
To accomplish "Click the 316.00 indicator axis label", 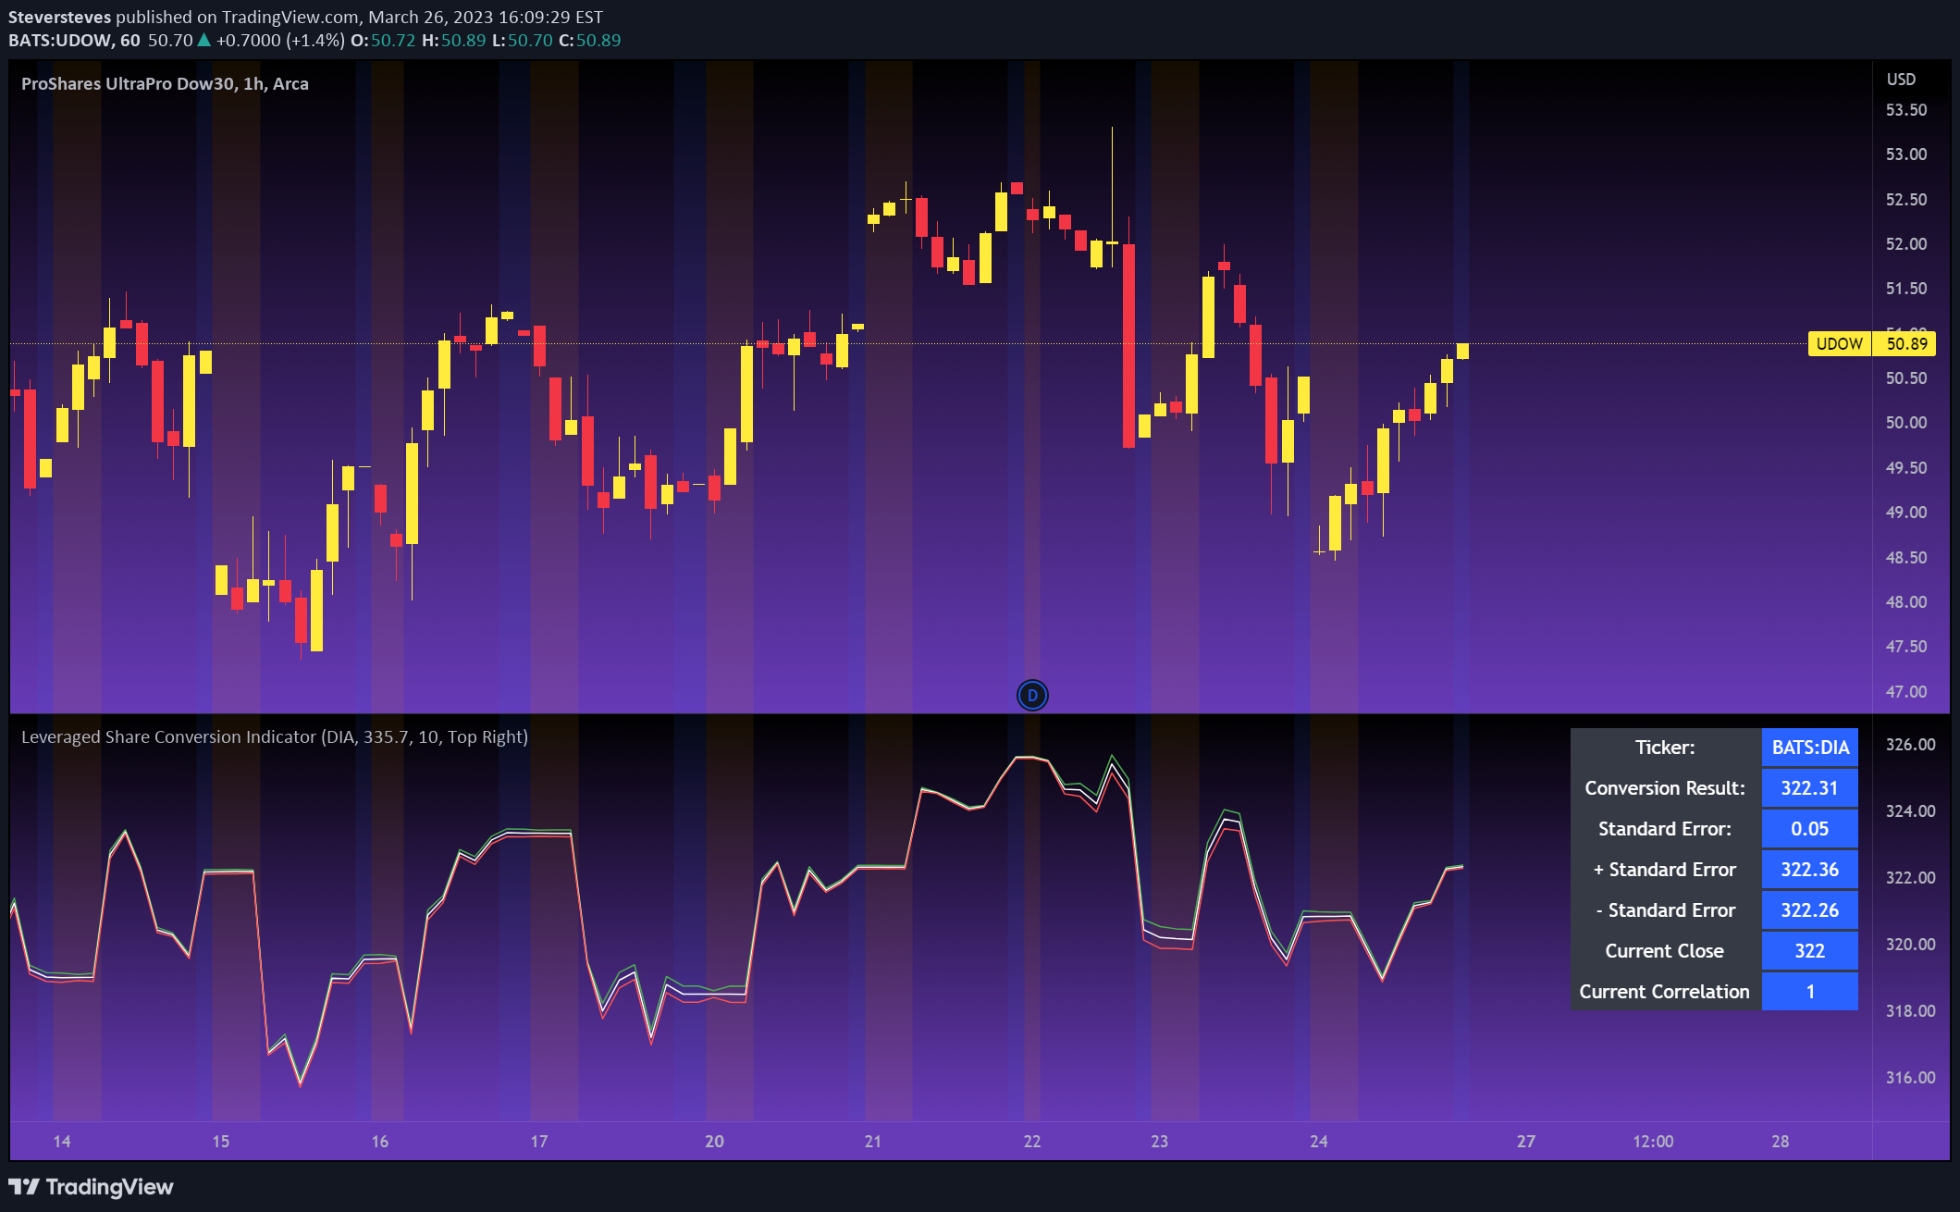I will coord(1910,1078).
